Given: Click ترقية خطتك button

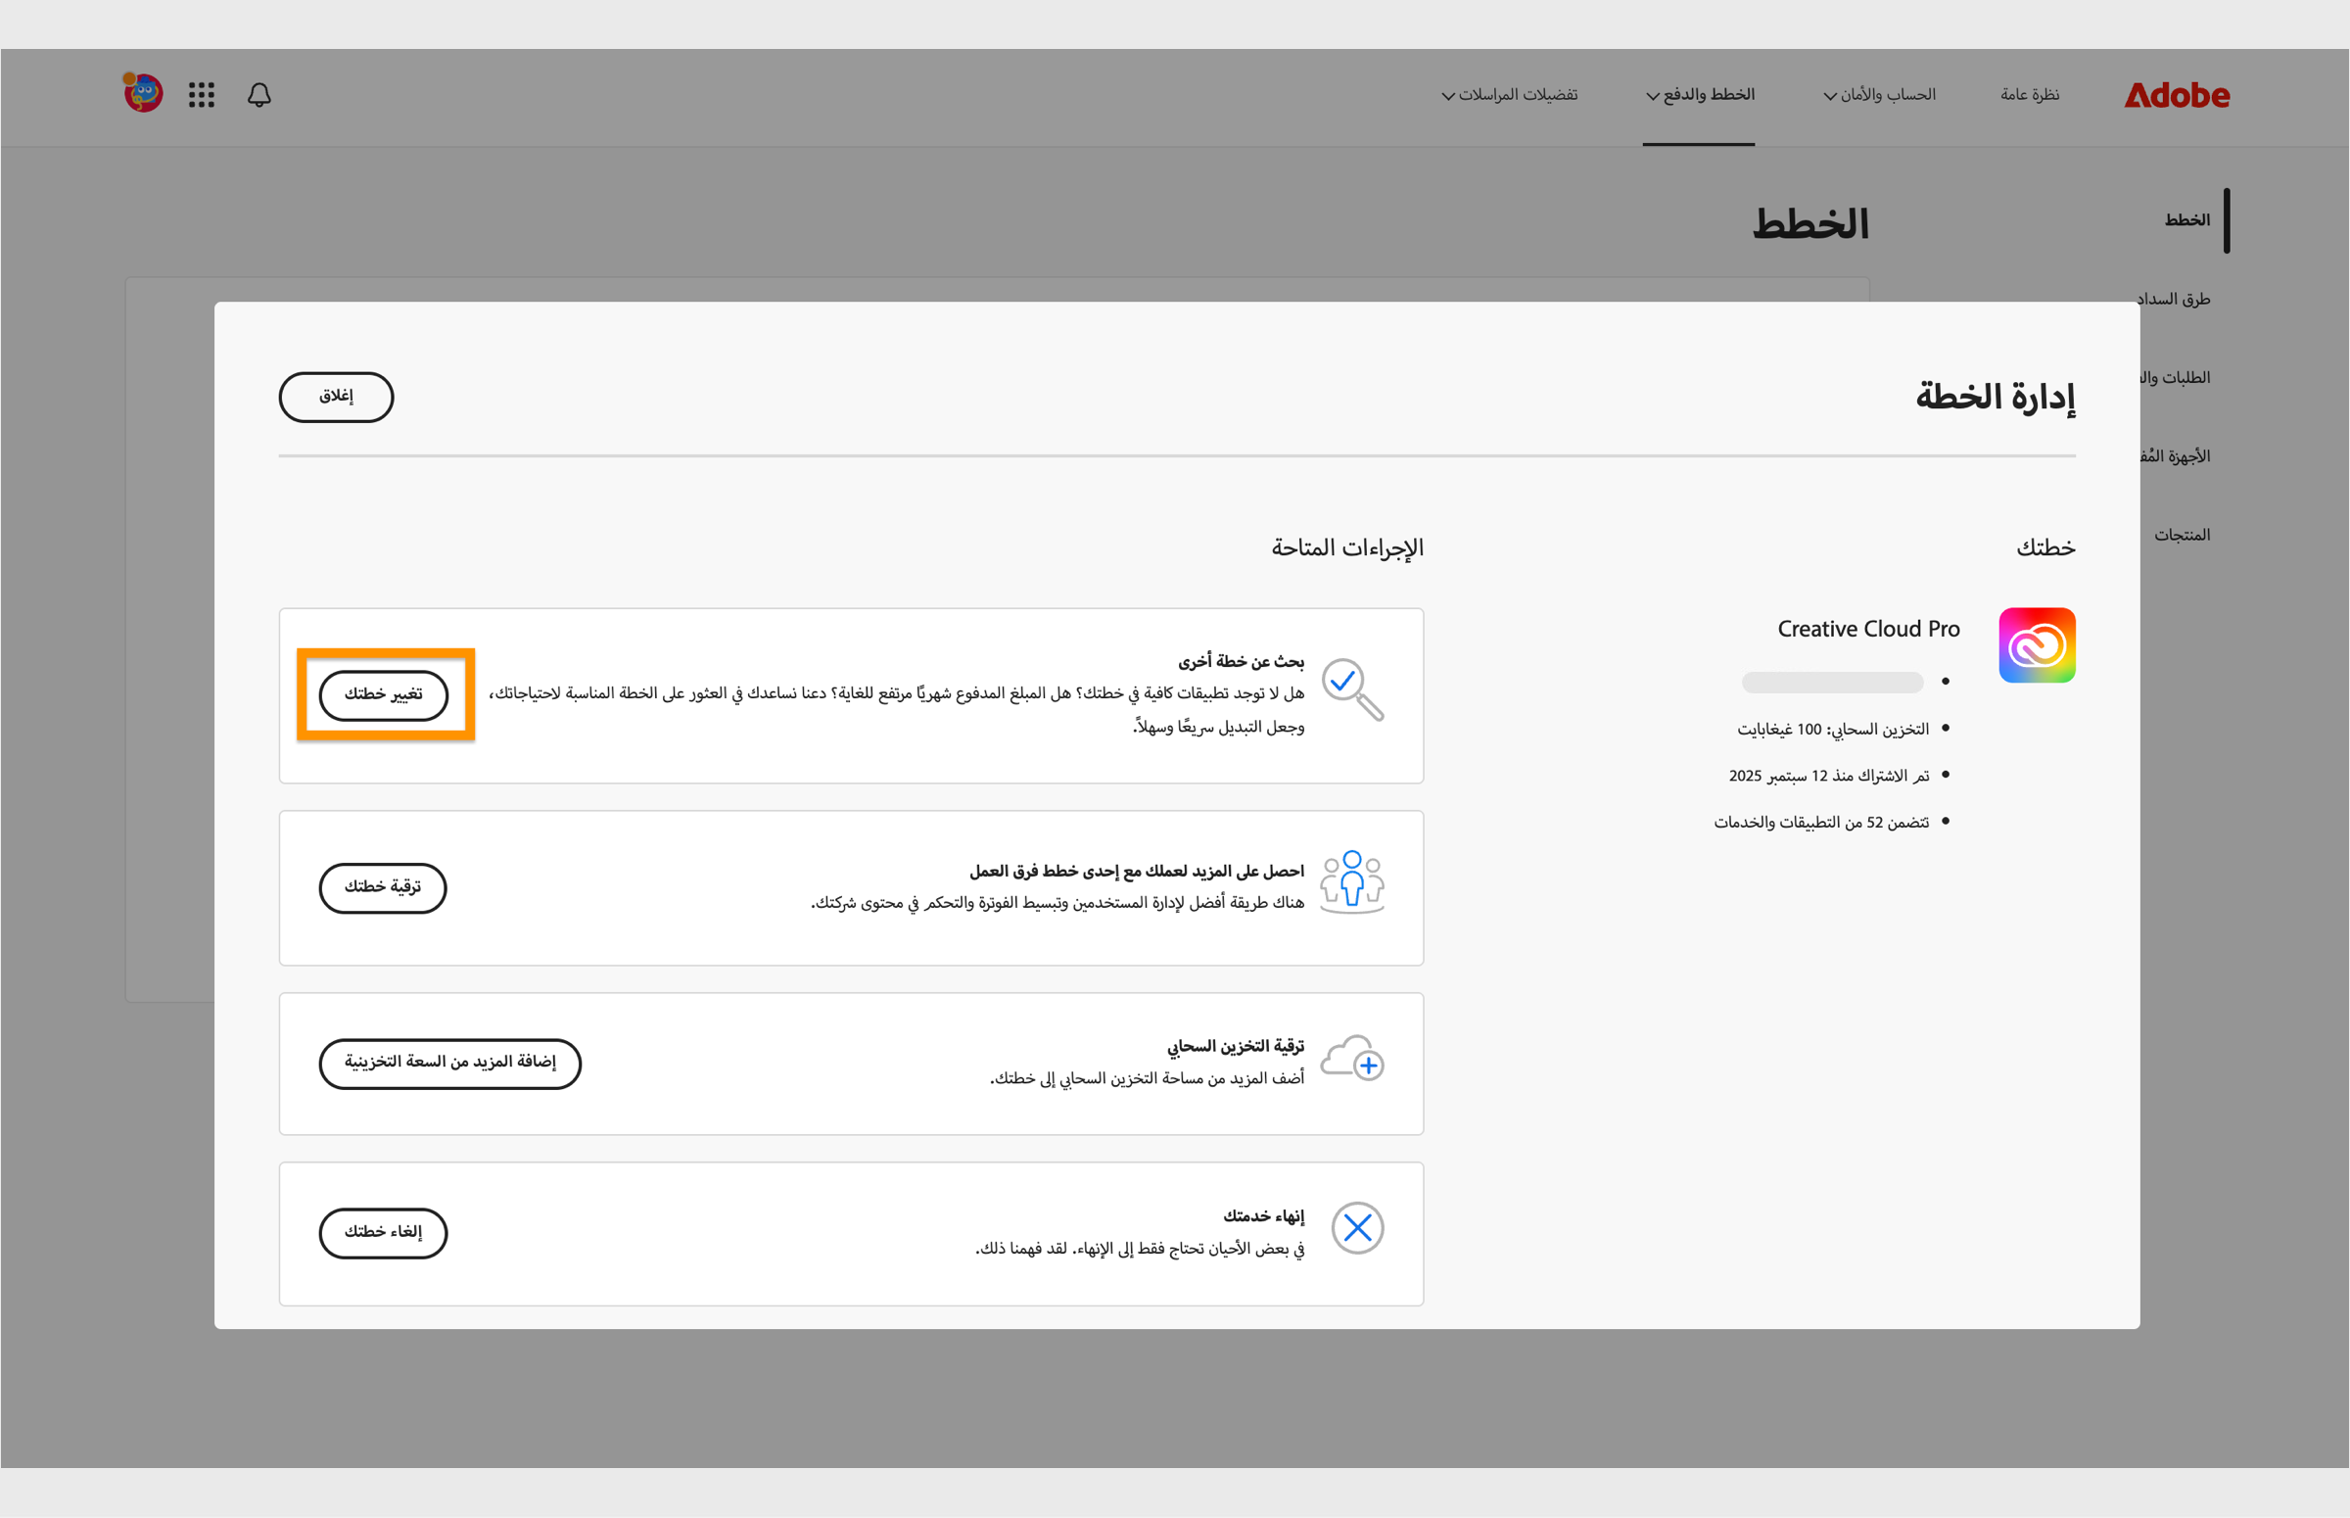Looking at the screenshot, I should [x=382, y=887].
